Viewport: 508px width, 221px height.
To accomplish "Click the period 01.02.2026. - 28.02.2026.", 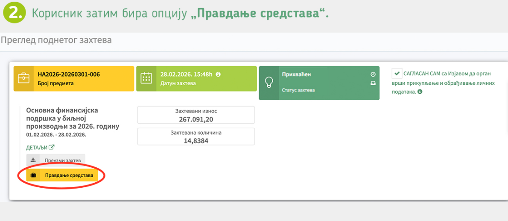I will point(56,135).
